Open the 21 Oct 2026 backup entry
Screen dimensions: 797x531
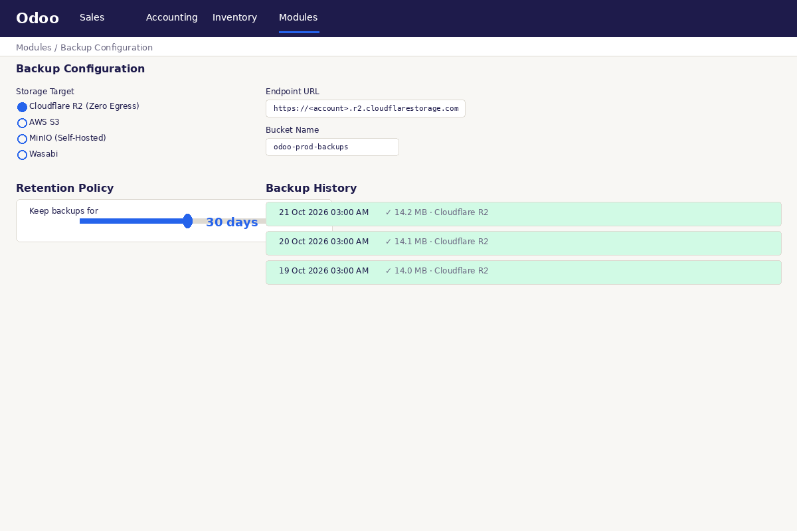click(x=523, y=214)
